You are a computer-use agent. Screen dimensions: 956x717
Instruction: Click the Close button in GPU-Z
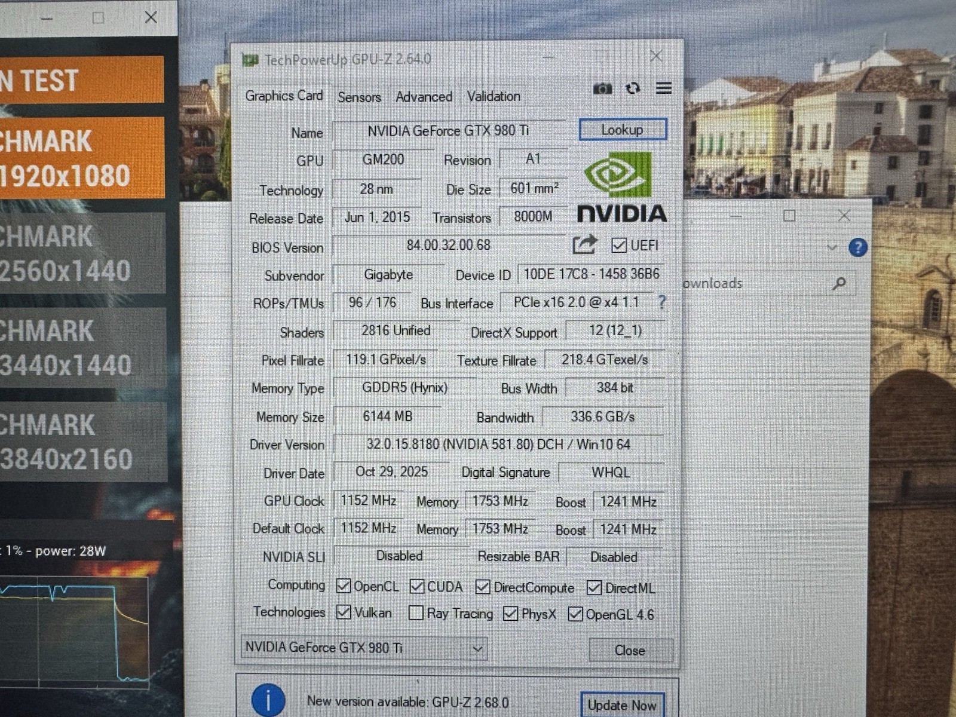click(x=630, y=650)
